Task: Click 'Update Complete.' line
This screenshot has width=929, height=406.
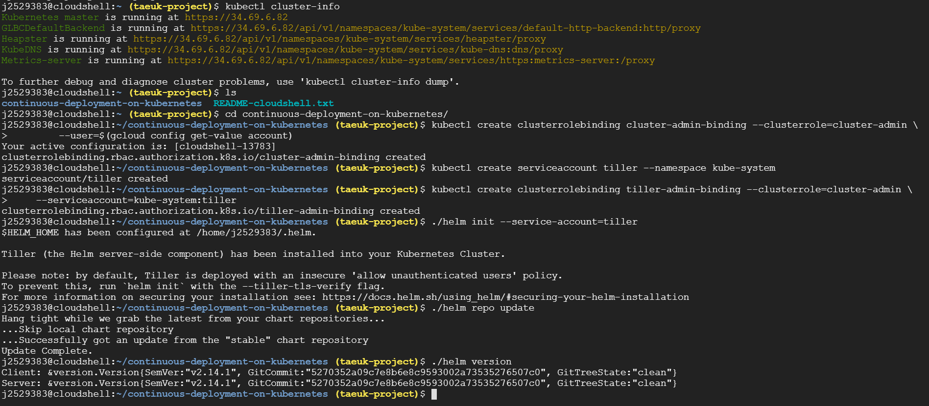Action: [x=47, y=351]
